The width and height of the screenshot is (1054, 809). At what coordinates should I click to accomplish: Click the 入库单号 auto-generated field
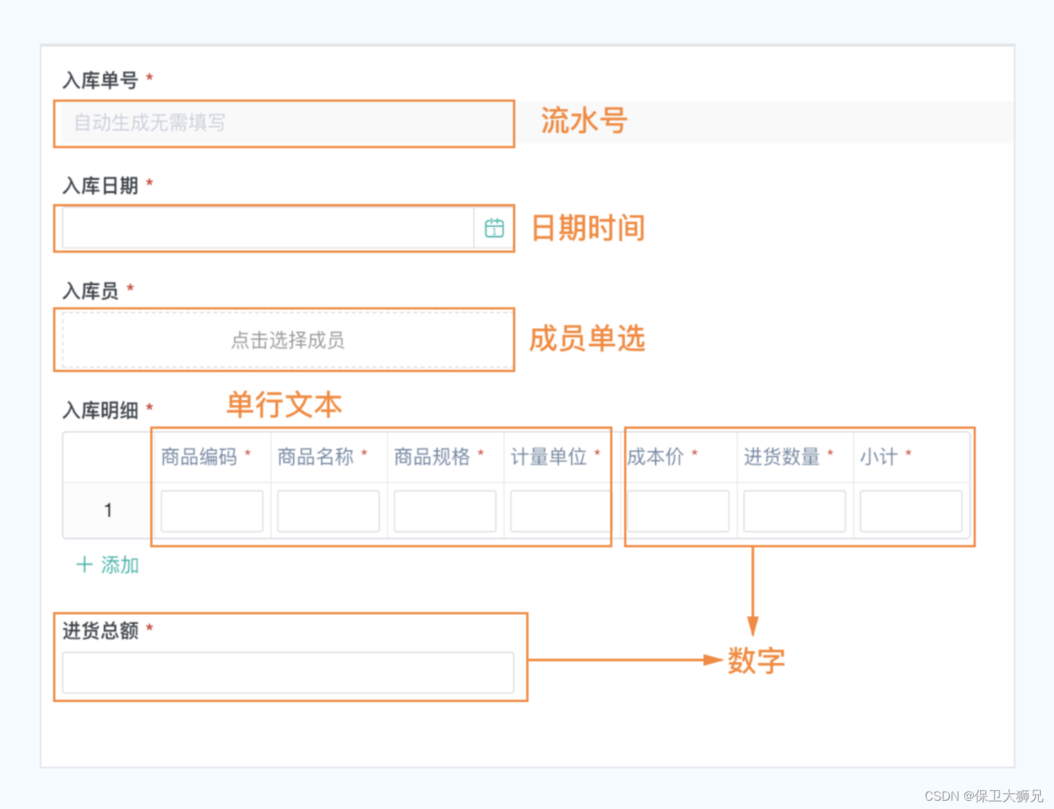(287, 123)
